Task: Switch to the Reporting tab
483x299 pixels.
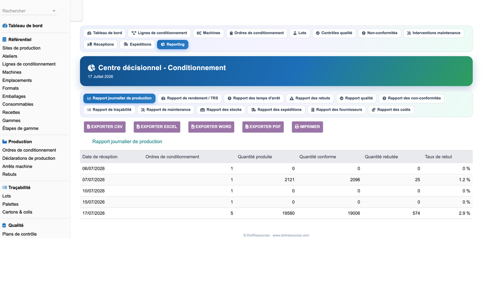Action: click(x=173, y=44)
